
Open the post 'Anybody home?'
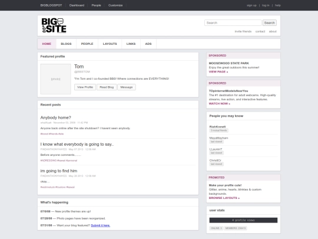tap(56, 117)
